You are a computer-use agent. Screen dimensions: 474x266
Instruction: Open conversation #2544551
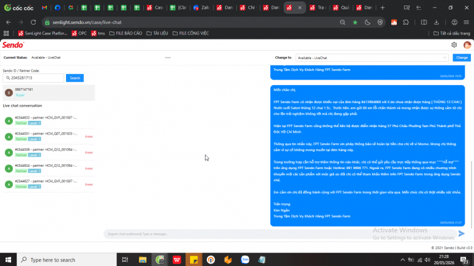(49, 136)
